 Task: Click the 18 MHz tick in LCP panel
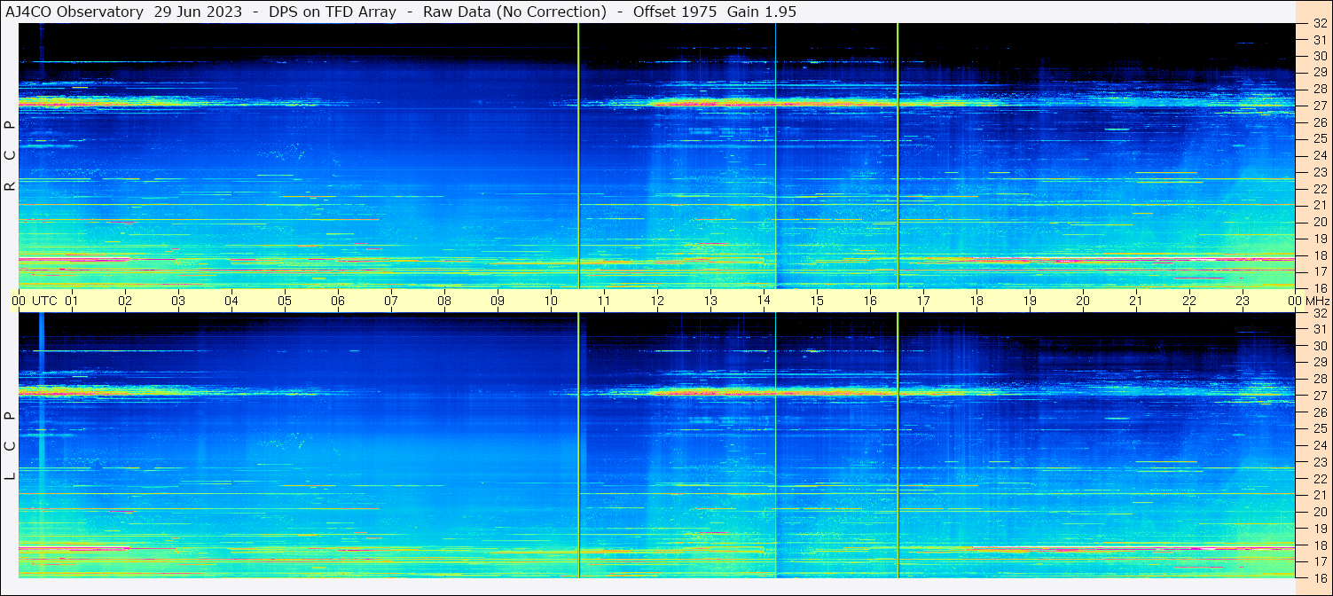(x=1320, y=545)
